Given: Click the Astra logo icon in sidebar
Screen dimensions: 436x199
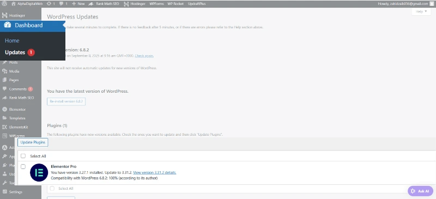Looking at the screenshot, I should pyautogui.click(x=4, y=148).
